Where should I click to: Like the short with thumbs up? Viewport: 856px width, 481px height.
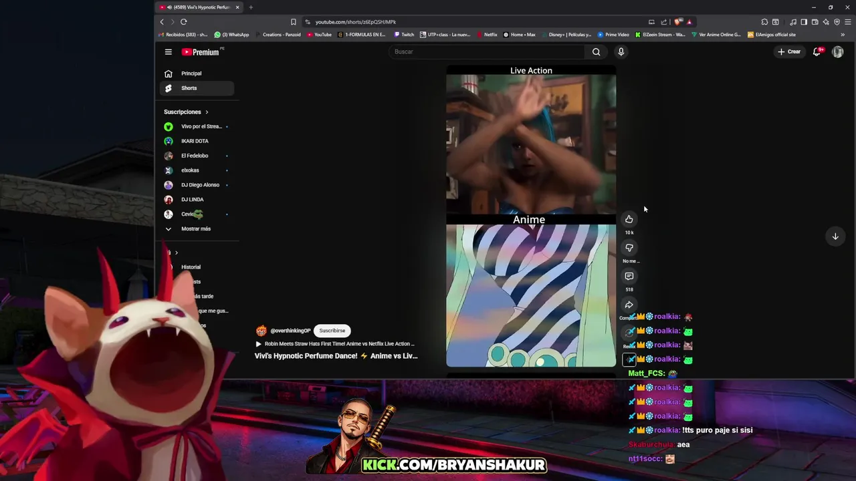click(x=629, y=219)
